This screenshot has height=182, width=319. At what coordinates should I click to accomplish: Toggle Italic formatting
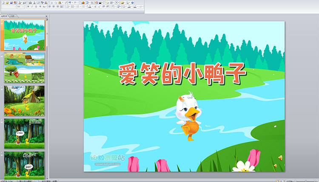(x=32, y=7)
